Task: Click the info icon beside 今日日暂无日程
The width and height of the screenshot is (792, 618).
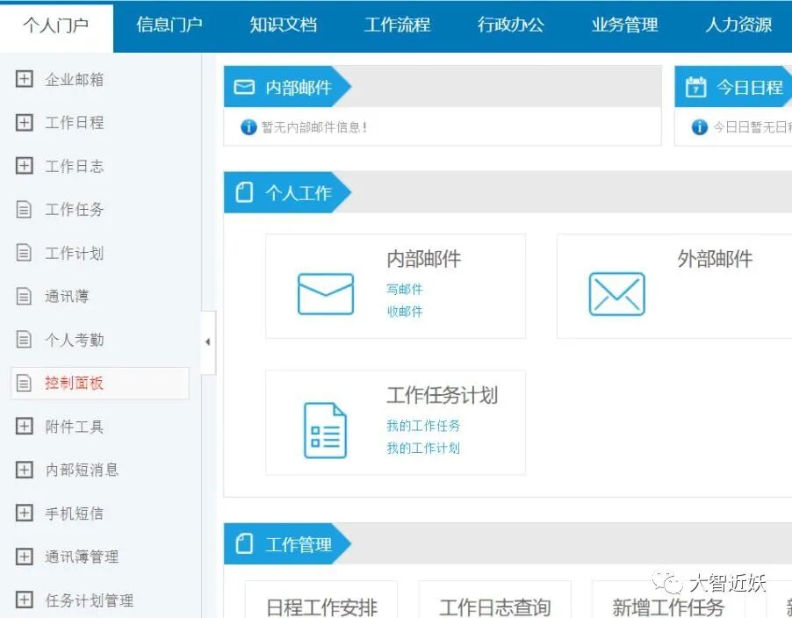Action: (700, 127)
